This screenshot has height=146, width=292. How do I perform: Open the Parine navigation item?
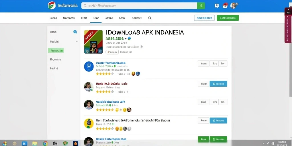[53, 18]
